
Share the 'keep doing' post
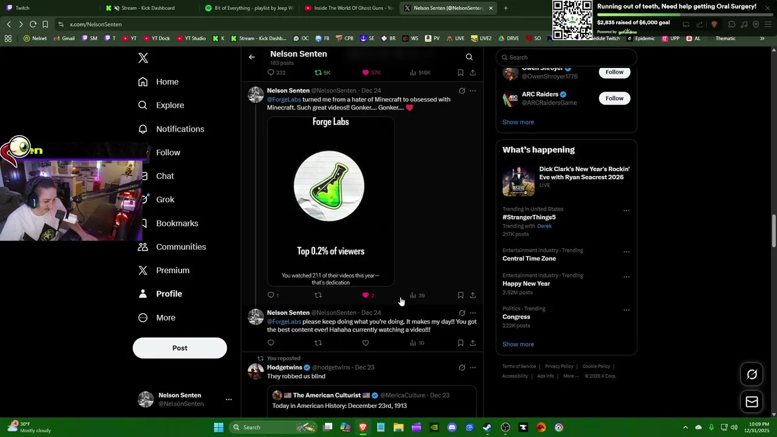point(473,343)
